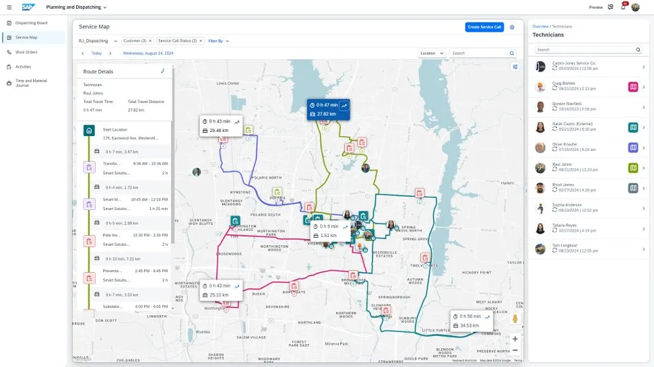654x367 pixels.
Task: Open Dispatching Board in sidebar
Action: (x=31, y=23)
